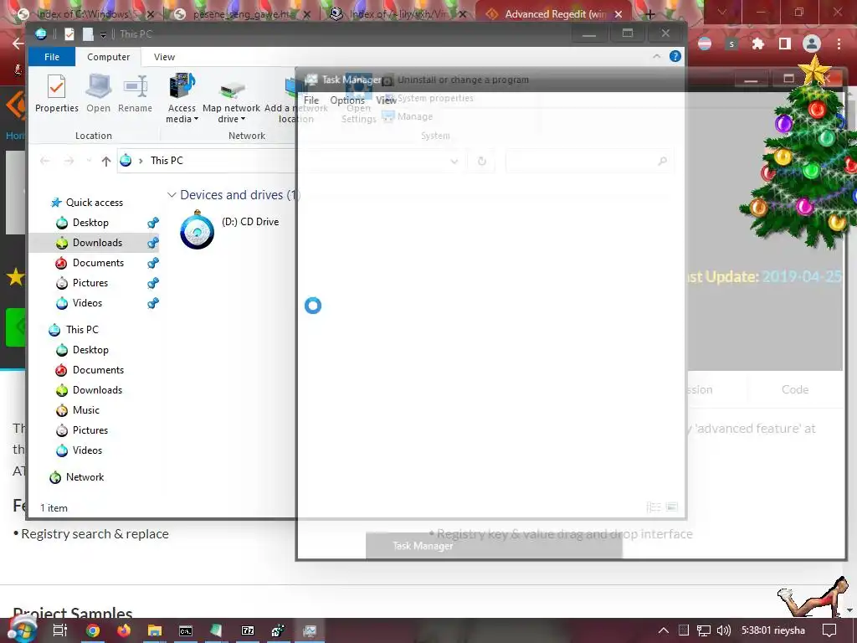Open the Options menu in Task Manager

click(x=347, y=100)
